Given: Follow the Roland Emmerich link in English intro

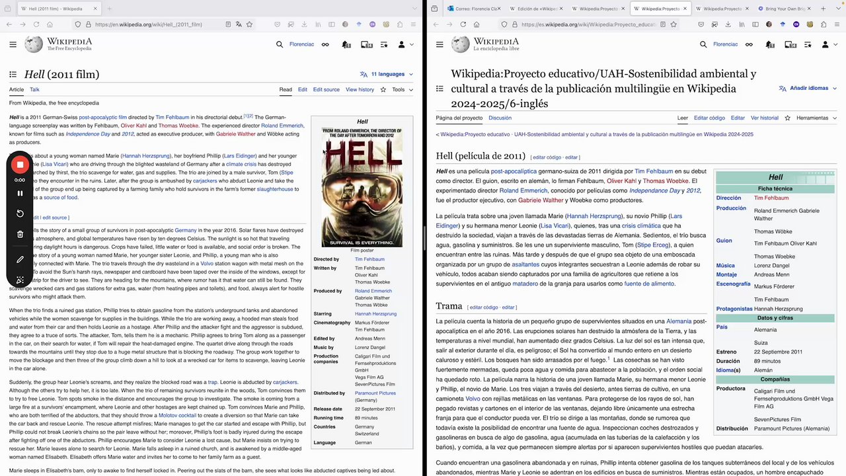Looking at the screenshot, I should (282, 126).
